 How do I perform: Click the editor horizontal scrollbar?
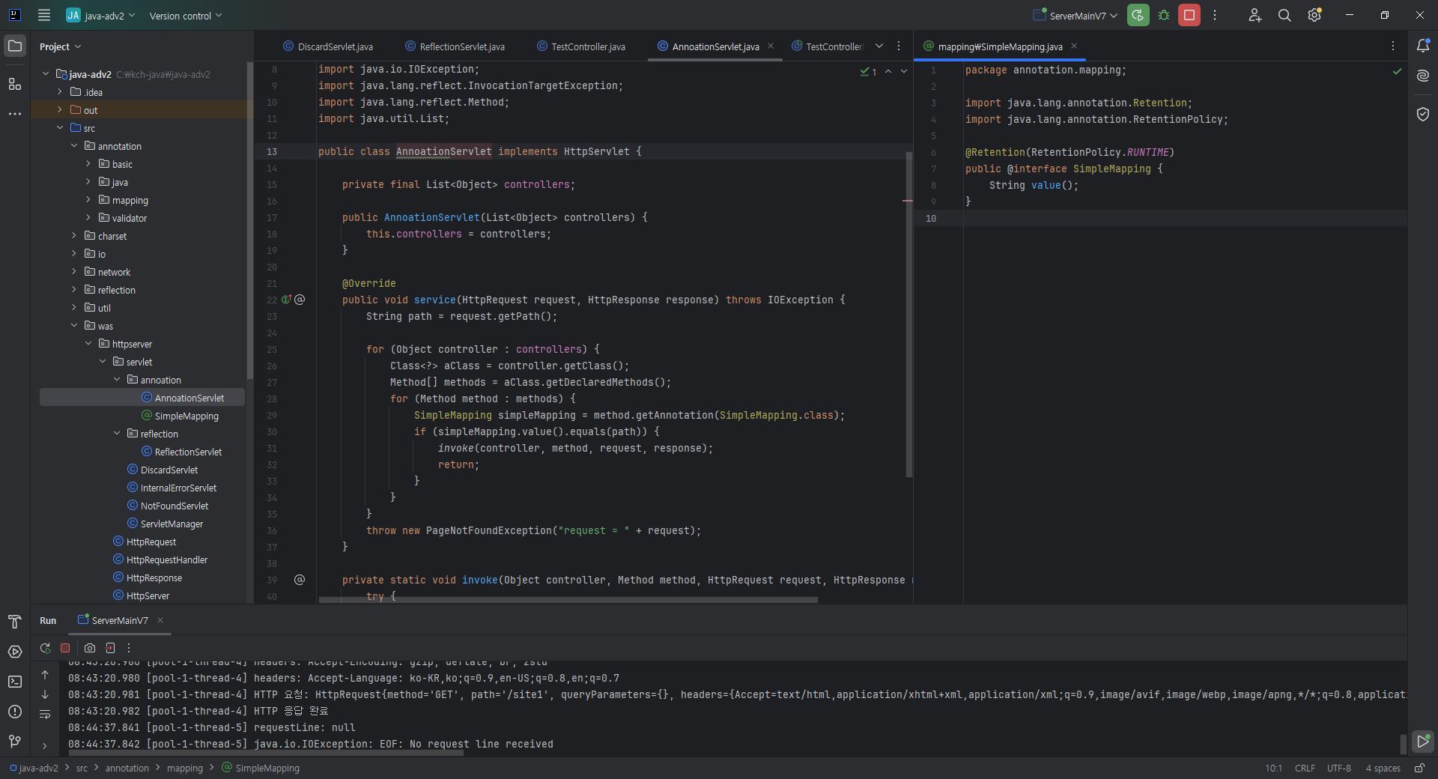[x=568, y=599]
